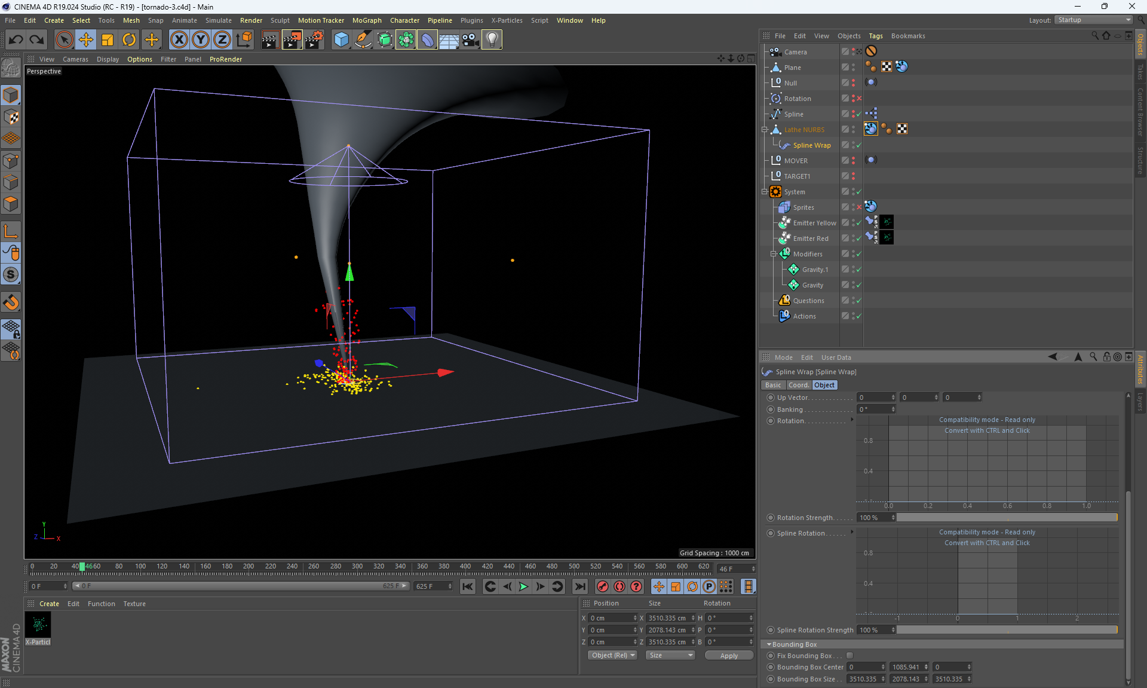The image size is (1147, 688).
Task: Collapse the System object tree
Action: coord(765,192)
